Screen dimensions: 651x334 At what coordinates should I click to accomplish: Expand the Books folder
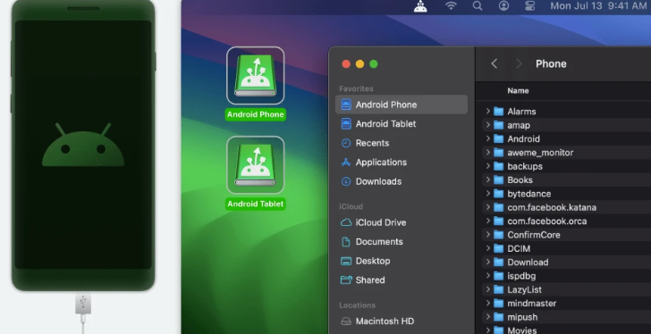488,180
